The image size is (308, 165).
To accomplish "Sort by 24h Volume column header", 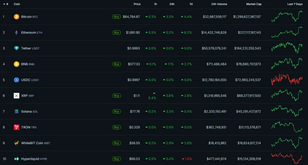I will tap(219, 4).
